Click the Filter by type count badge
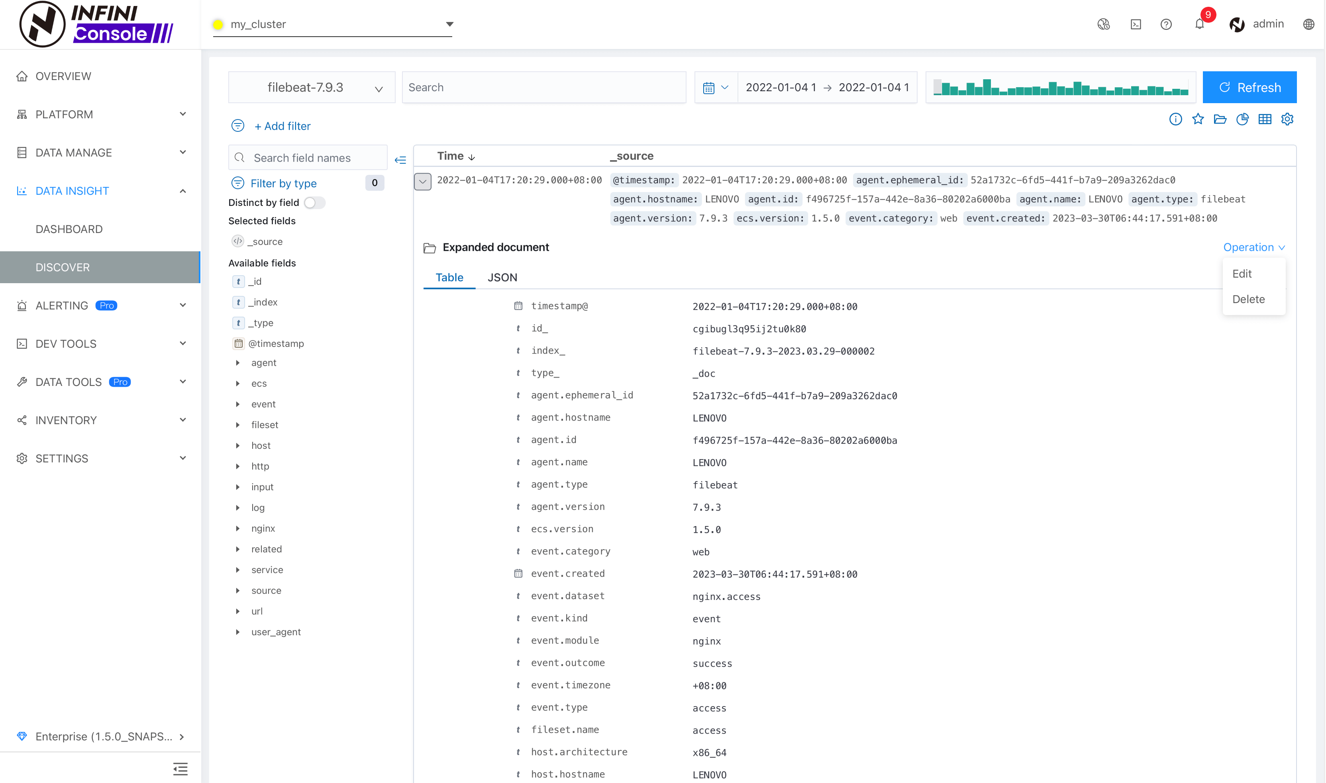Screen dimensions: 1326x783 click(x=374, y=183)
